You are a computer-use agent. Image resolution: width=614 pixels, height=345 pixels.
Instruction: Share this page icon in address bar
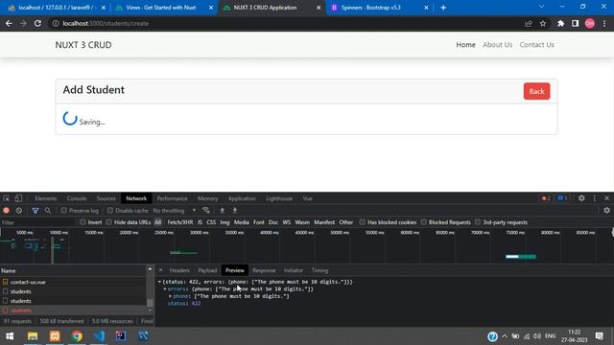tap(529, 23)
